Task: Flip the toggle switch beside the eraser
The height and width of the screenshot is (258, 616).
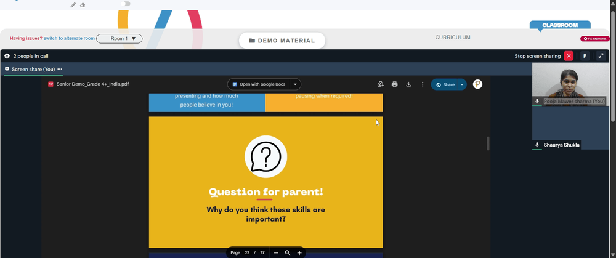Action: point(125,4)
